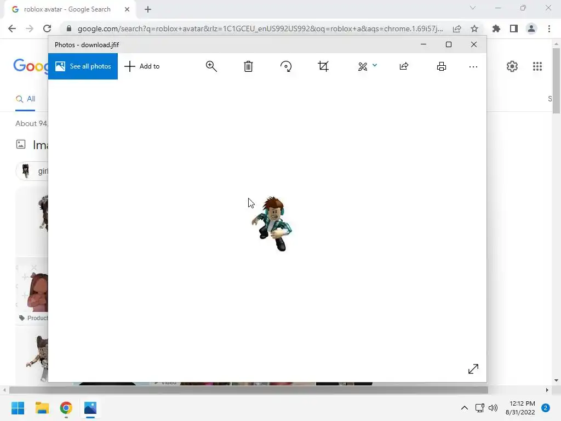
Task: Open the Crop tool in Photos
Action: point(323,66)
